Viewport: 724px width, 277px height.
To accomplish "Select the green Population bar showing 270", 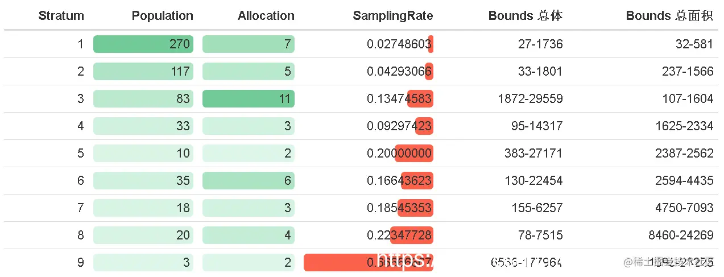I will point(143,44).
